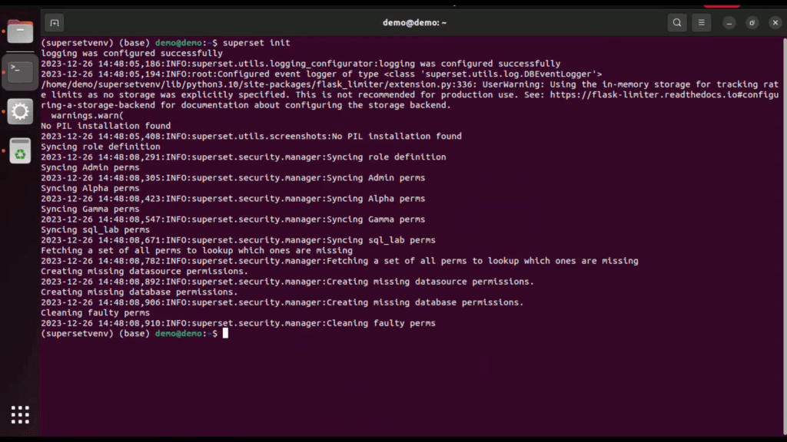The height and width of the screenshot is (442, 787).
Task: Minimize the terminal window
Action: tap(730, 23)
